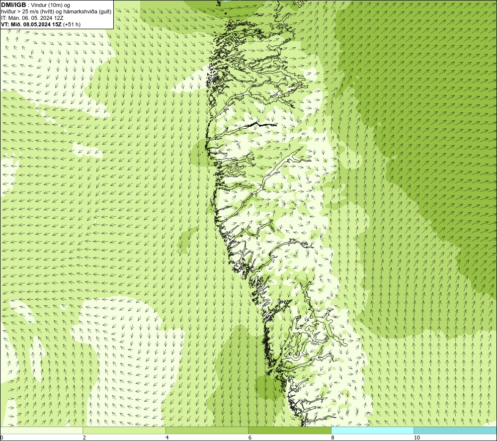The width and height of the screenshot is (497, 441).
Task: Click the scale label "10"
Action: pos(417,438)
